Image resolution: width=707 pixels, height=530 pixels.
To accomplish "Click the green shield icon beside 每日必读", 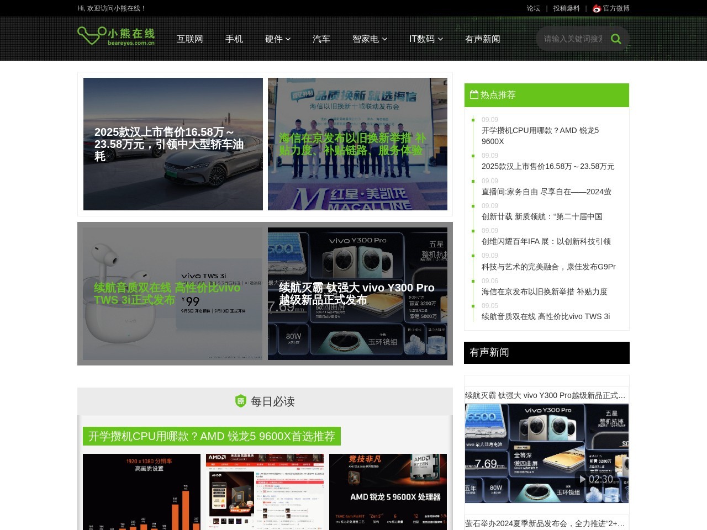I will pos(240,401).
